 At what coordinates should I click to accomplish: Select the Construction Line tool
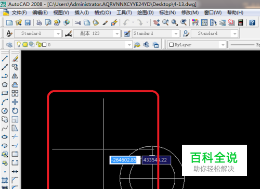5,67
